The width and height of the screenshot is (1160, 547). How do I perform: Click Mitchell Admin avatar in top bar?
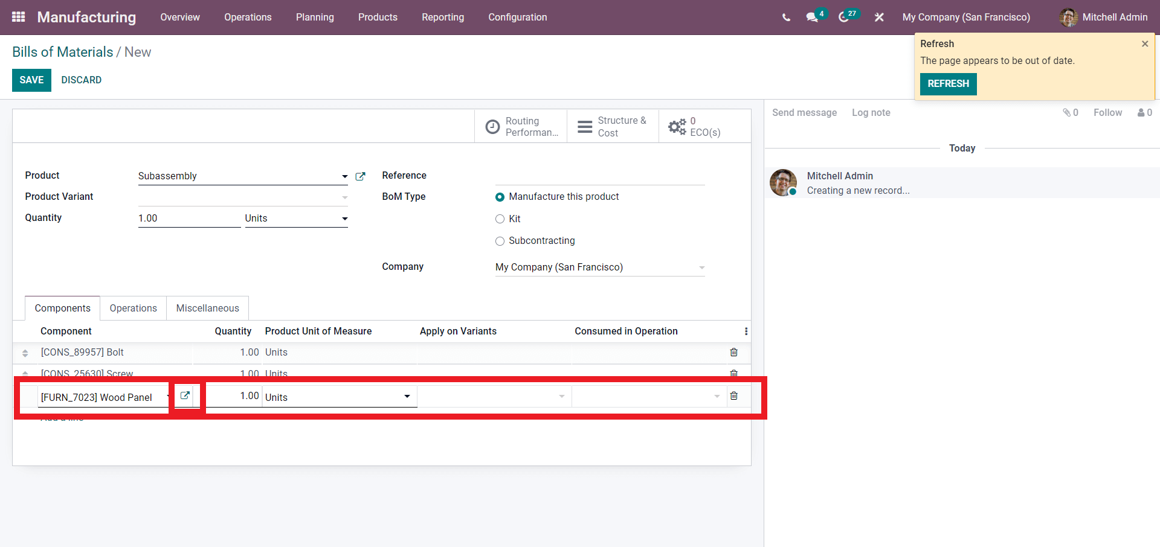(x=1068, y=18)
